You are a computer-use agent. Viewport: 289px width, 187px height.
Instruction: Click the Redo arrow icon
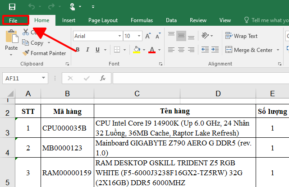(51, 7)
